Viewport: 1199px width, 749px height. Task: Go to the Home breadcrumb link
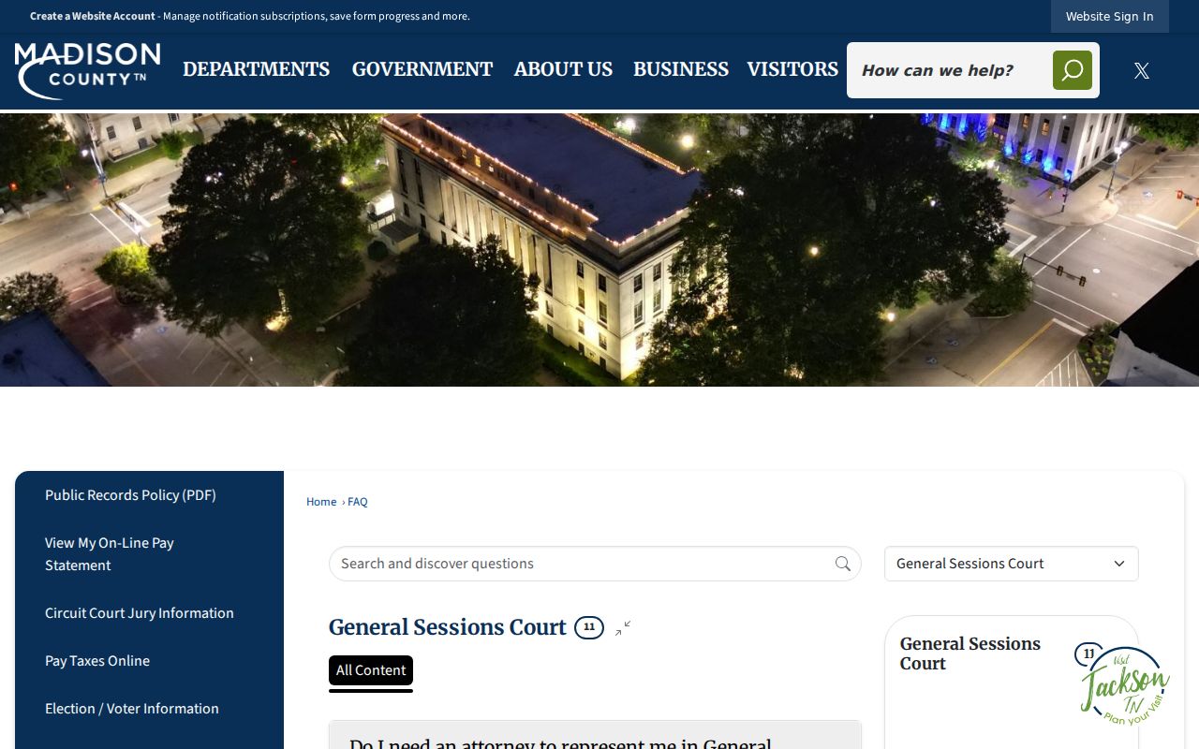321,502
